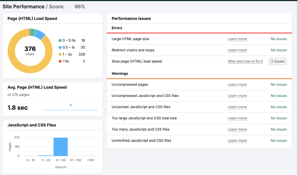Click the 376 pages donut center
This screenshot has width=298, height=175.
coord(30,51)
